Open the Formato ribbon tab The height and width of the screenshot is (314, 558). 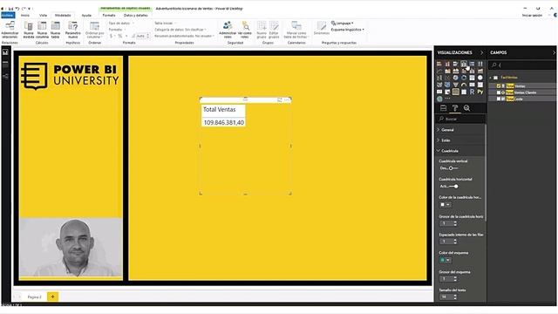[109, 16]
